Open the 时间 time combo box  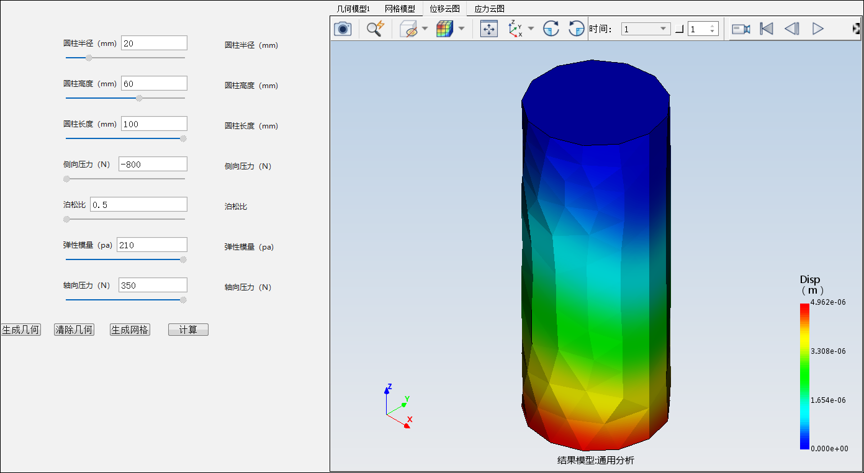(646, 29)
